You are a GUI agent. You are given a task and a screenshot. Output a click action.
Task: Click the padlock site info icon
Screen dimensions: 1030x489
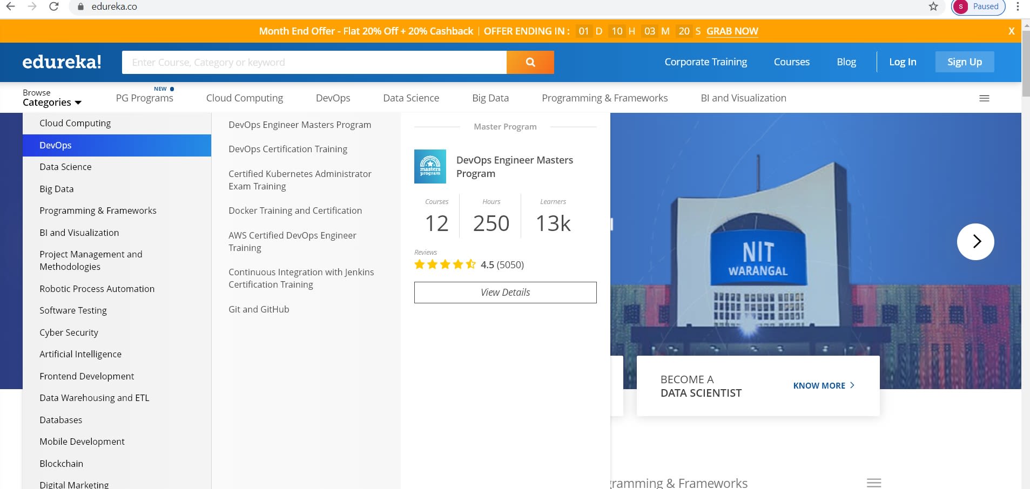pyautogui.click(x=80, y=6)
